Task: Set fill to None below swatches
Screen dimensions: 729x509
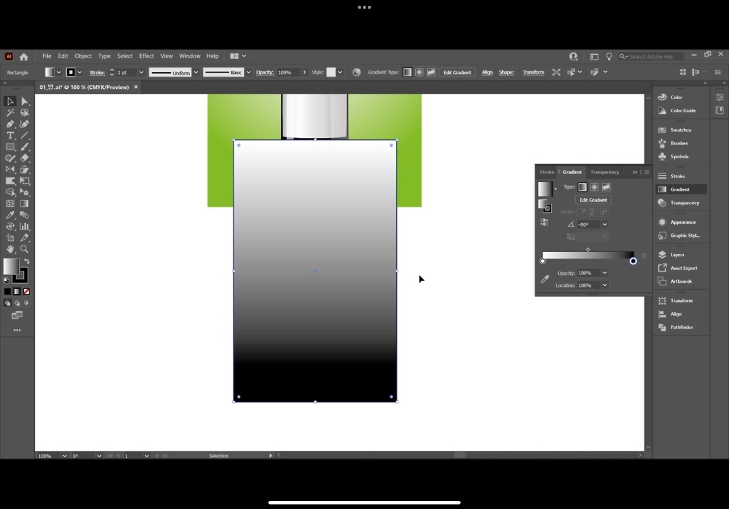Action: tap(26, 292)
